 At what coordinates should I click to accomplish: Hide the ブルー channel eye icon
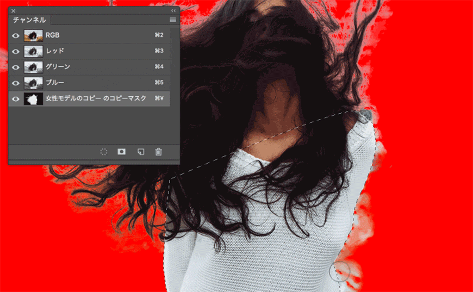click(16, 83)
